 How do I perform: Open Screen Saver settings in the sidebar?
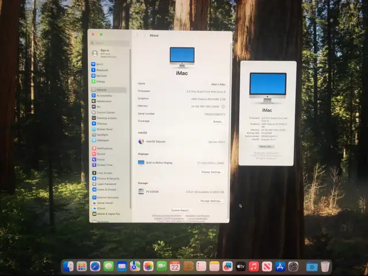[x=102, y=129]
